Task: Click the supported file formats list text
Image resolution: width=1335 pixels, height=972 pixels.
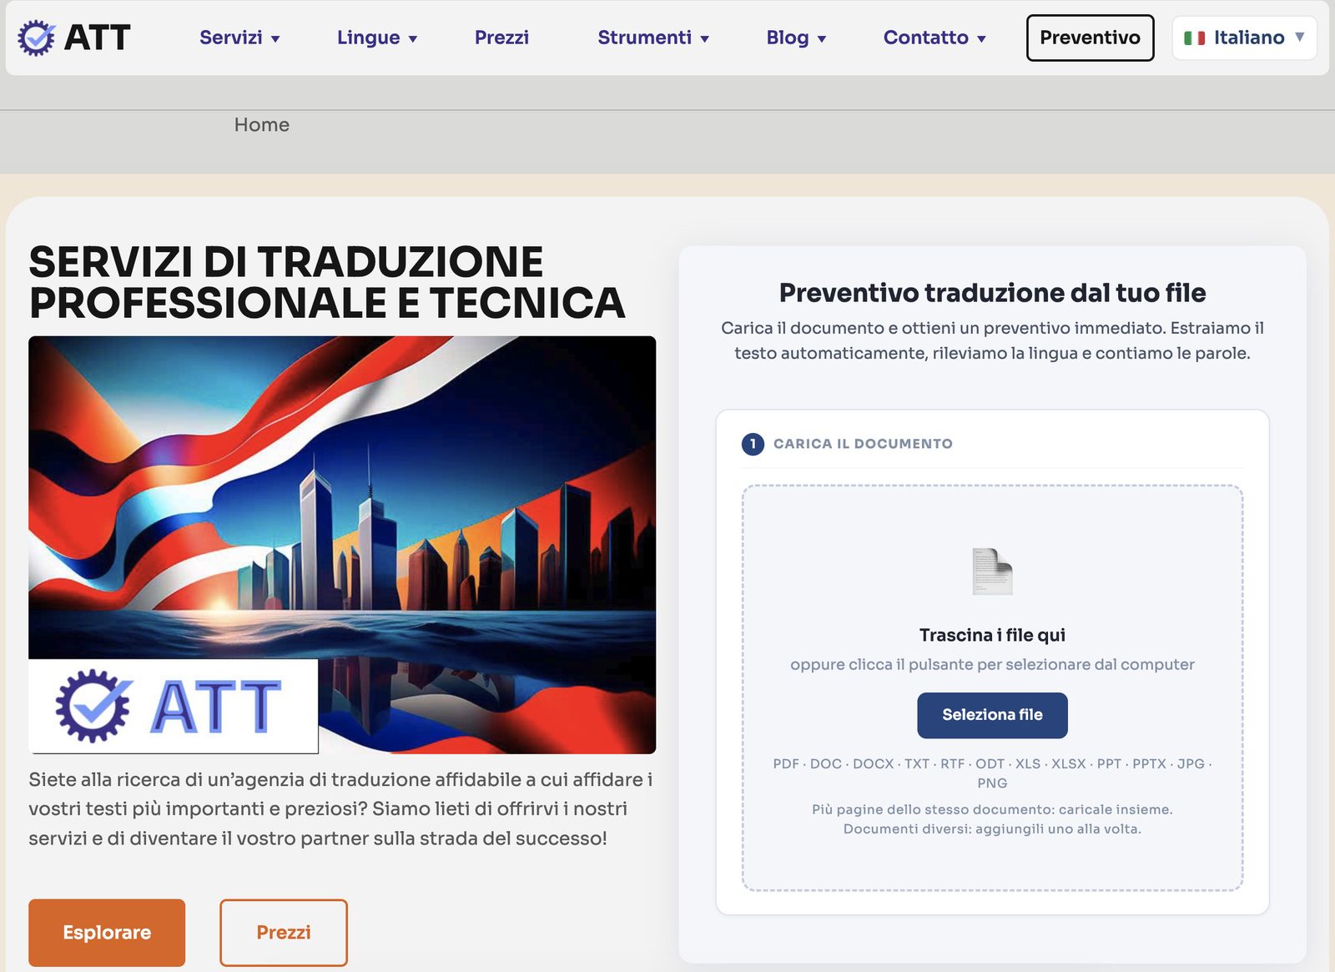Action: [x=992, y=773]
